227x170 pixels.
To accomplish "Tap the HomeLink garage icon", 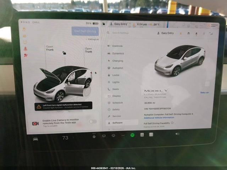I will click(188, 33).
